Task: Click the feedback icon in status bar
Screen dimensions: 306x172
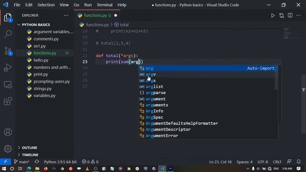Action: 289,161
